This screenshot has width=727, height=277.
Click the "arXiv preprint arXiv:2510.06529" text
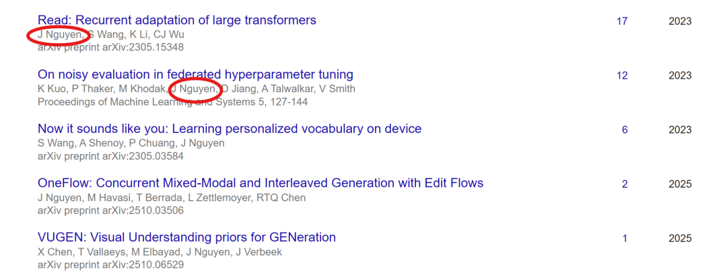[110, 265]
